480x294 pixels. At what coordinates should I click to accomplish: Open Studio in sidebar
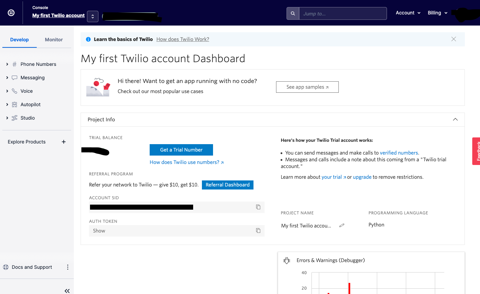point(28,118)
